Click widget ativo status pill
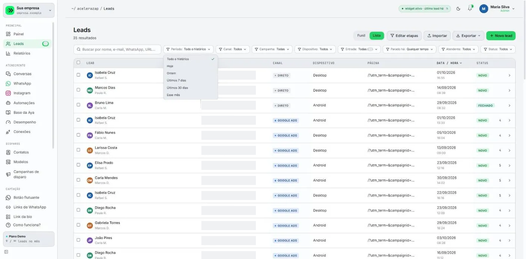Image resolution: width=526 pixels, height=259 pixels. [425, 9]
